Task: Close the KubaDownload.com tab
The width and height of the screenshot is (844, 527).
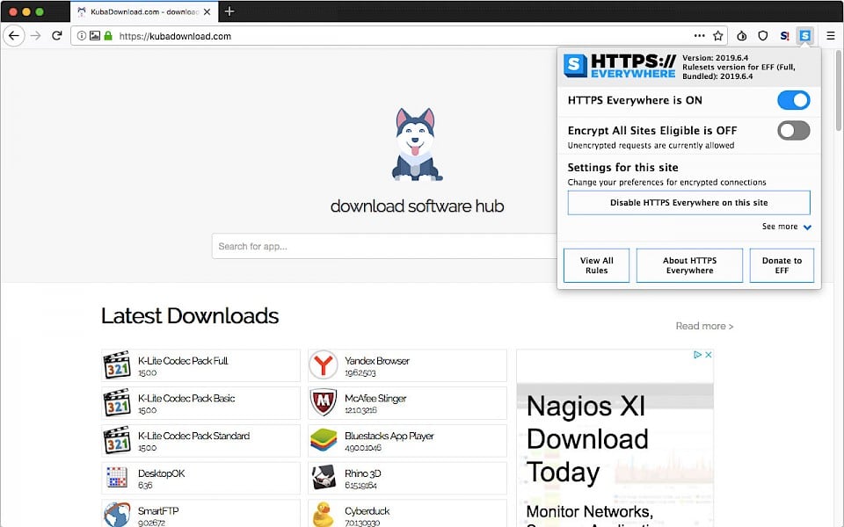Action: (x=207, y=11)
